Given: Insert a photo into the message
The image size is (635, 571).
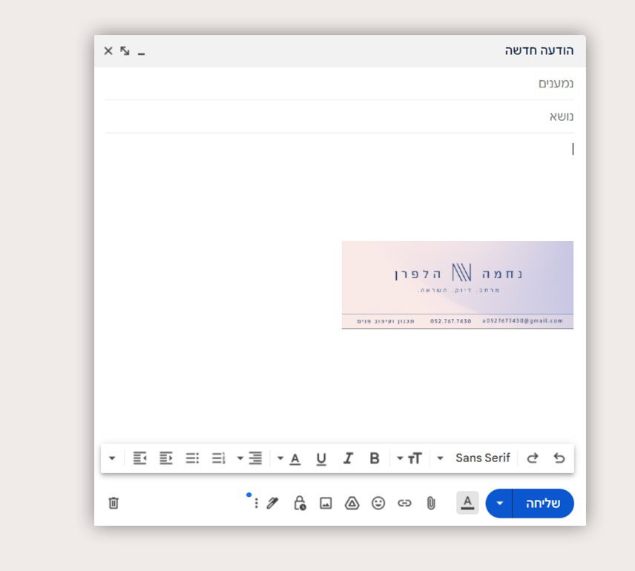Looking at the screenshot, I should pos(326,504).
